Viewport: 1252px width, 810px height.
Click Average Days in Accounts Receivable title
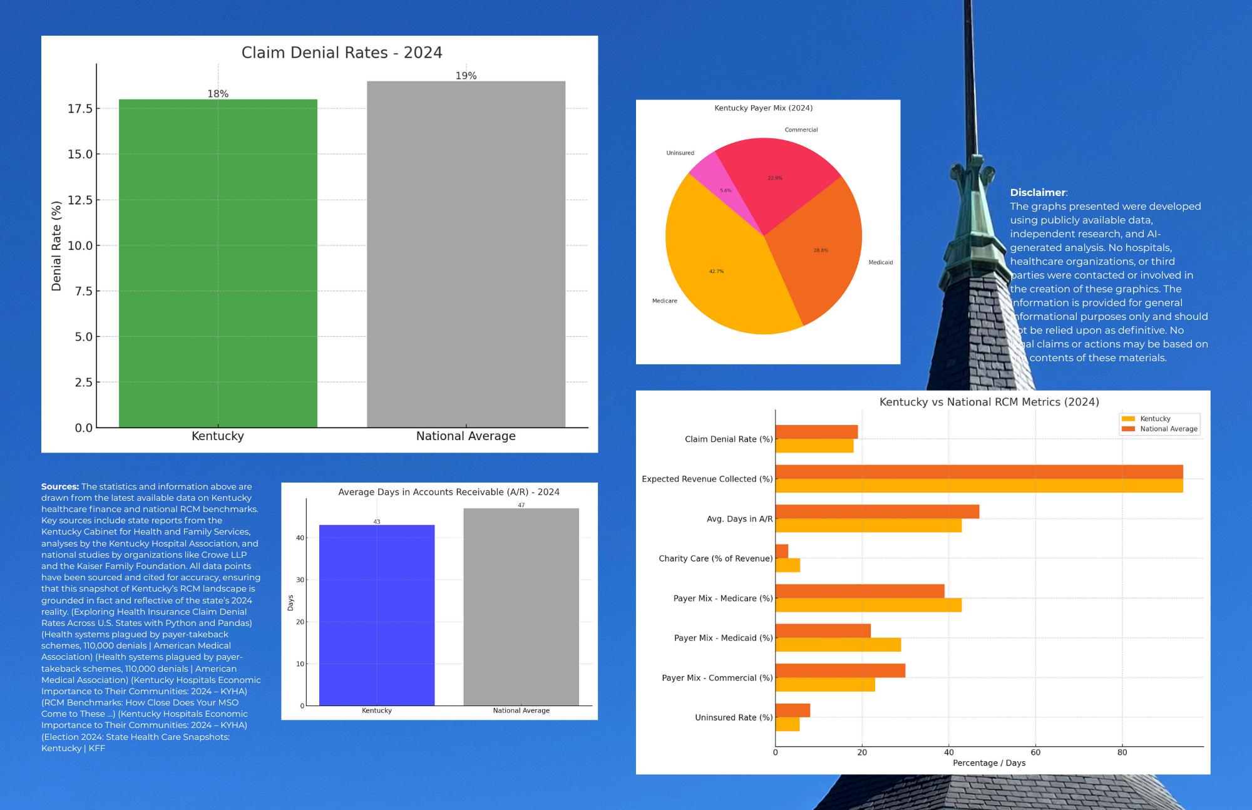448,492
